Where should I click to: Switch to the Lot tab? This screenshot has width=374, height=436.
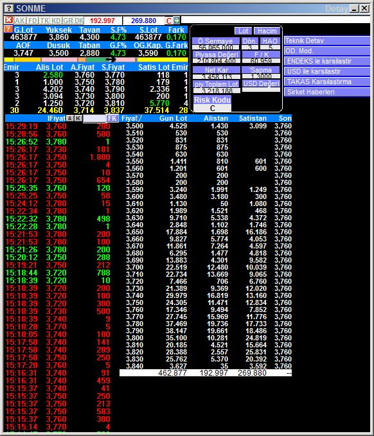click(243, 31)
